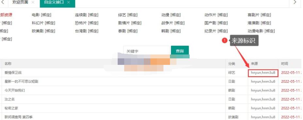
Task: Select the 爱情保卫战 table row
Action: tap(151, 73)
